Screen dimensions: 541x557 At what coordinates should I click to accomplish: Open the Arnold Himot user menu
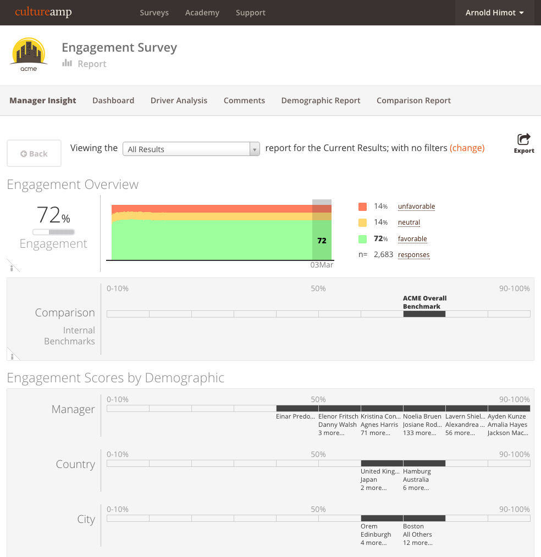(x=494, y=13)
